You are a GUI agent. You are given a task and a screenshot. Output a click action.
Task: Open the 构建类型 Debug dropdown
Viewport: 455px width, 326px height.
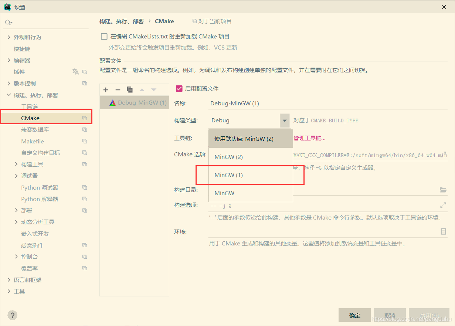click(284, 120)
